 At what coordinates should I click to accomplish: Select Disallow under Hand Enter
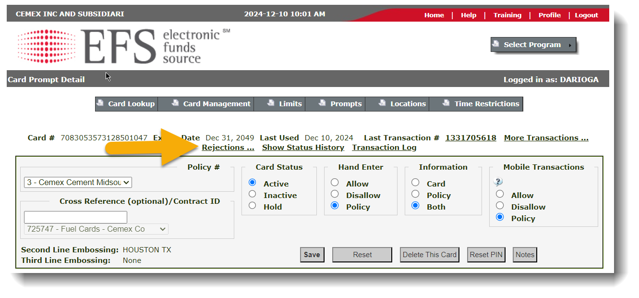tap(335, 195)
